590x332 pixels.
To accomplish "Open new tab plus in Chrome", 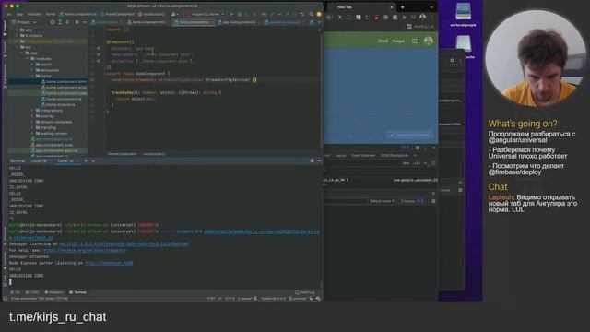I will pyautogui.click(x=402, y=6).
